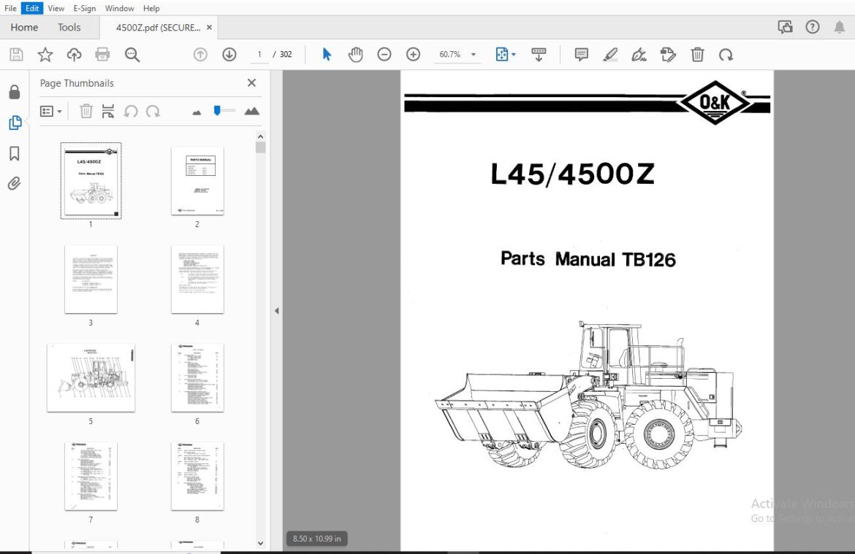The image size is (855, 554).
Task: Rotate thumbnail clockwise
Action: click(153, 111)
